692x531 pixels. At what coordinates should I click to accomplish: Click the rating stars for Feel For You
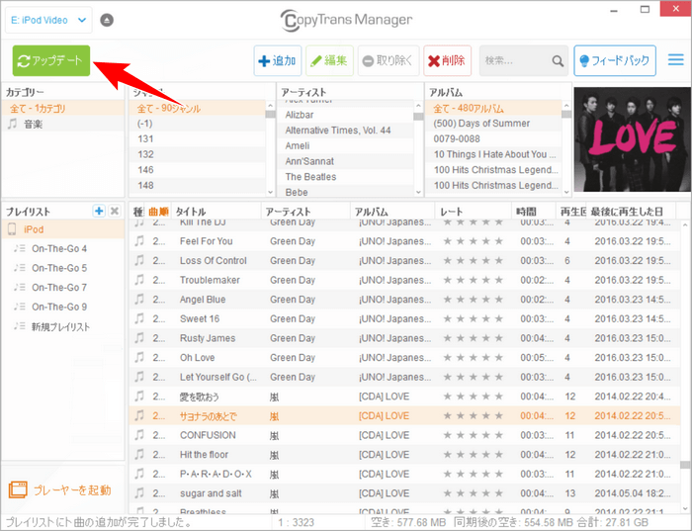(474, 241)
